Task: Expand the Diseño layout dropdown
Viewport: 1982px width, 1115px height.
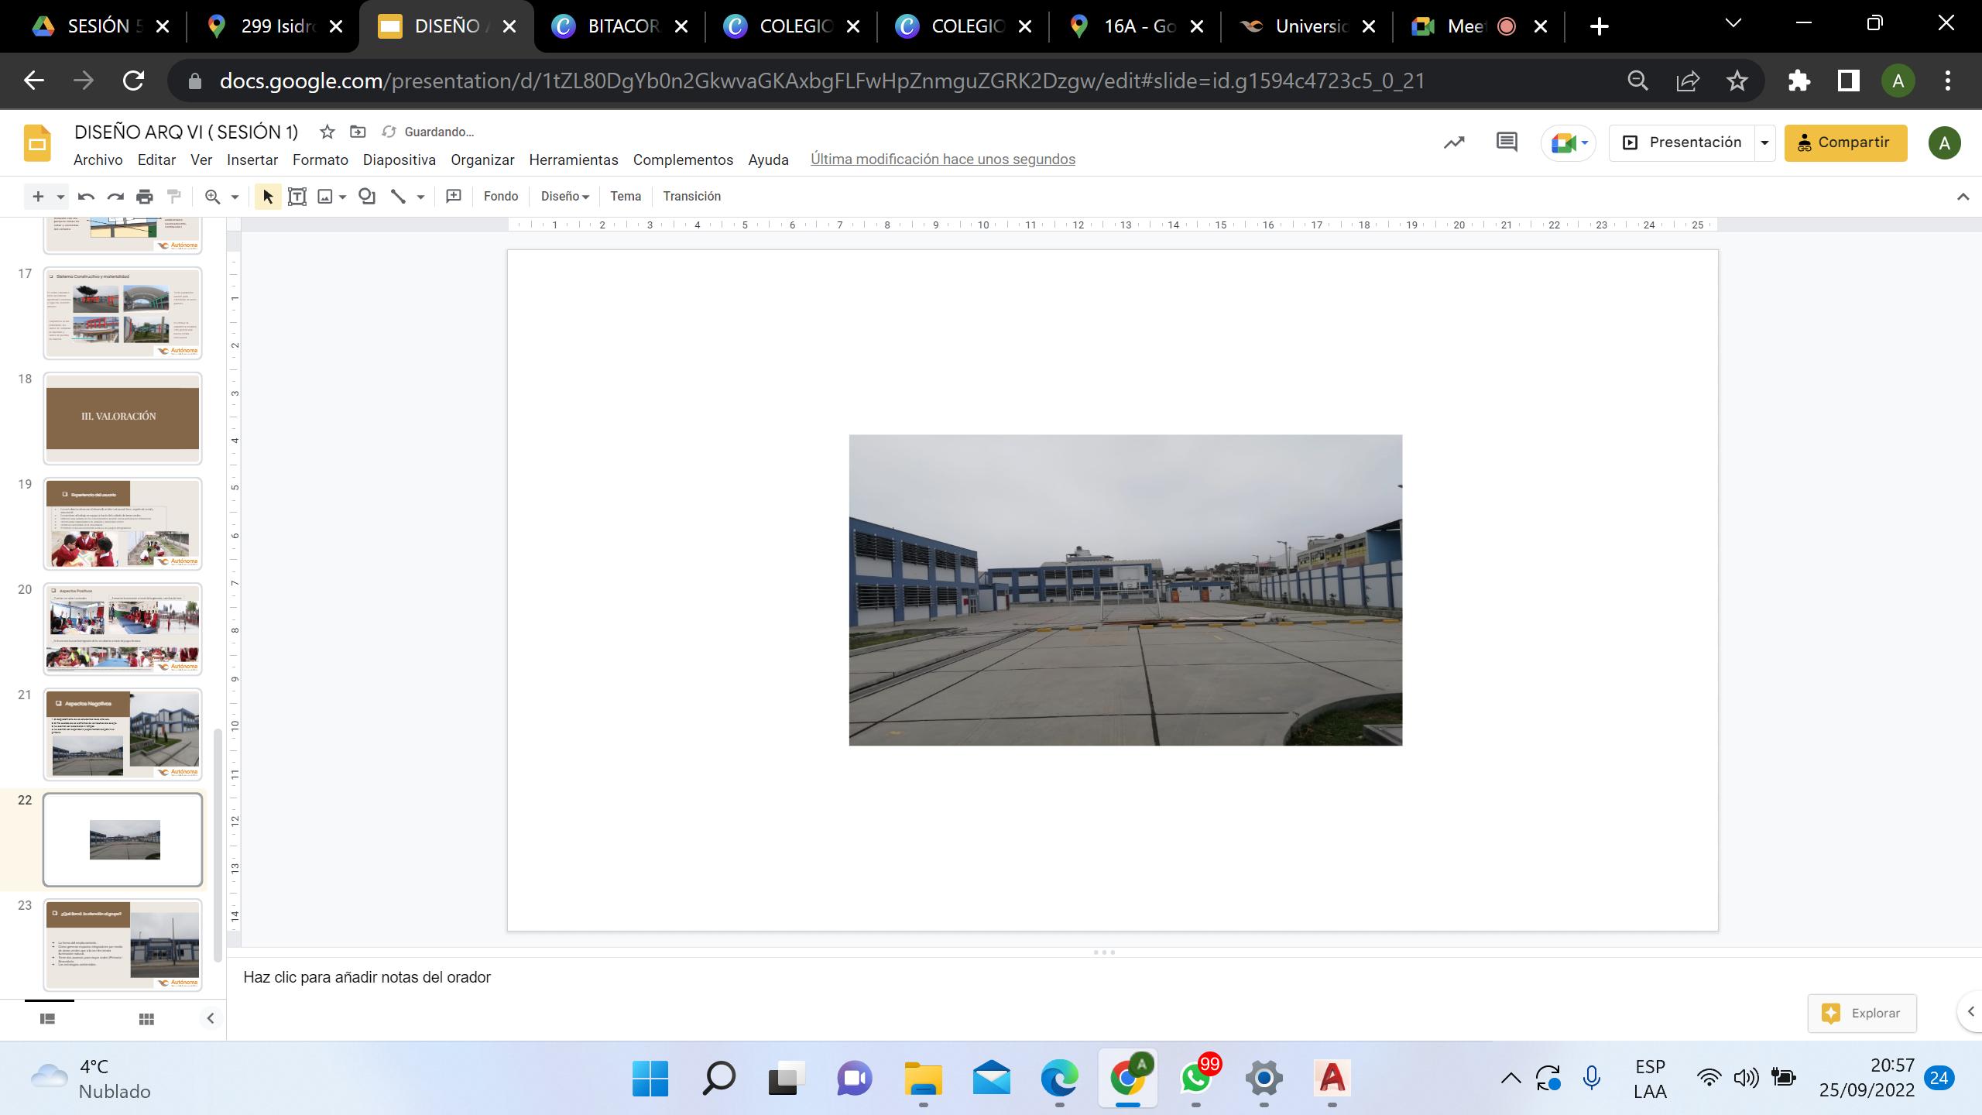Action: [564, 197]
